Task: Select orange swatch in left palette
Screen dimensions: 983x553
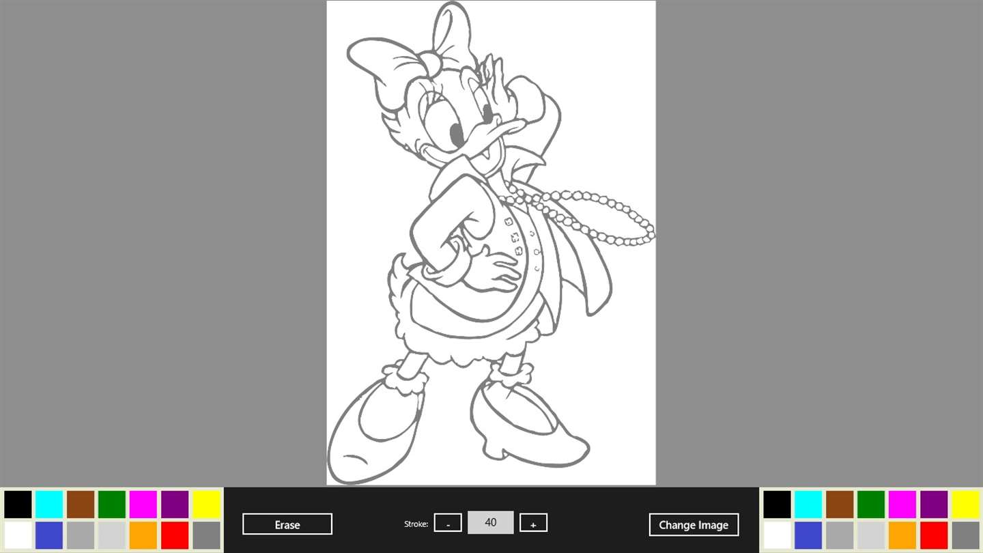Action: coord(143,535)
